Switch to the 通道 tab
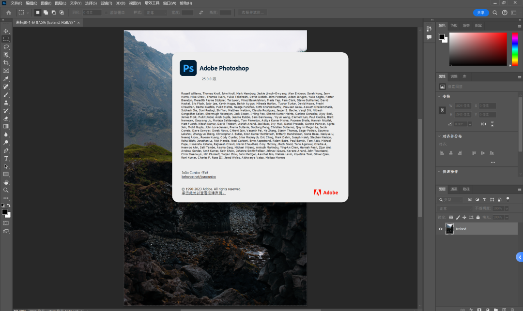The width and height of the screenshot is (523, 311). tap(454, 189)
